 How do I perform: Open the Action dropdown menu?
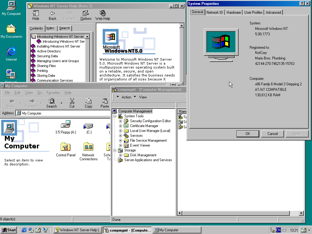pos(126,97)
